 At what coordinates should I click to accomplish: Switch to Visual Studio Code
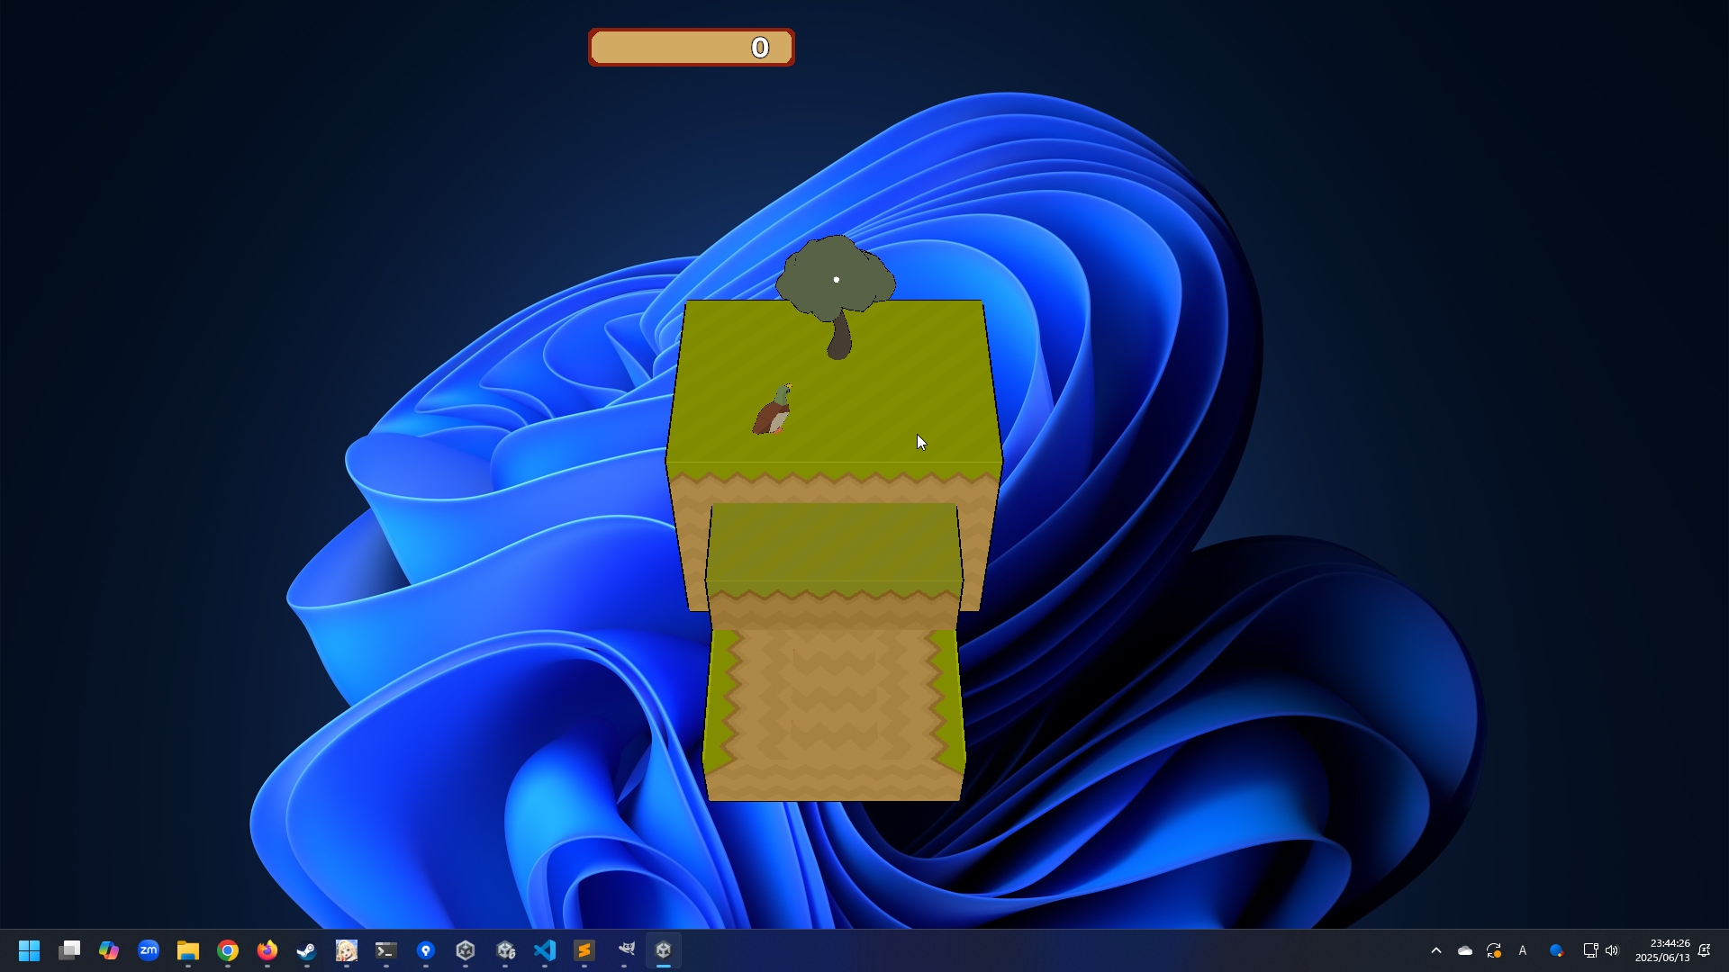(x=545, y=950)
